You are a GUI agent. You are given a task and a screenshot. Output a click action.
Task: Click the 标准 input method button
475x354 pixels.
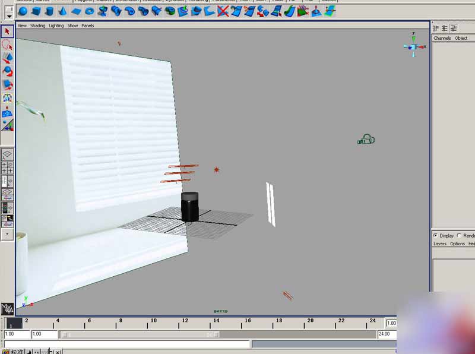[x=17, y=352]
